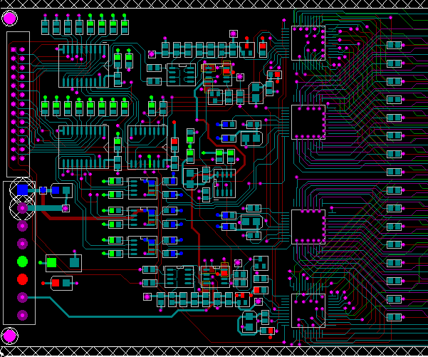Click the hatched border strip along the top edge
This screenshot has width=428, height=357.
tap(214, 4)
